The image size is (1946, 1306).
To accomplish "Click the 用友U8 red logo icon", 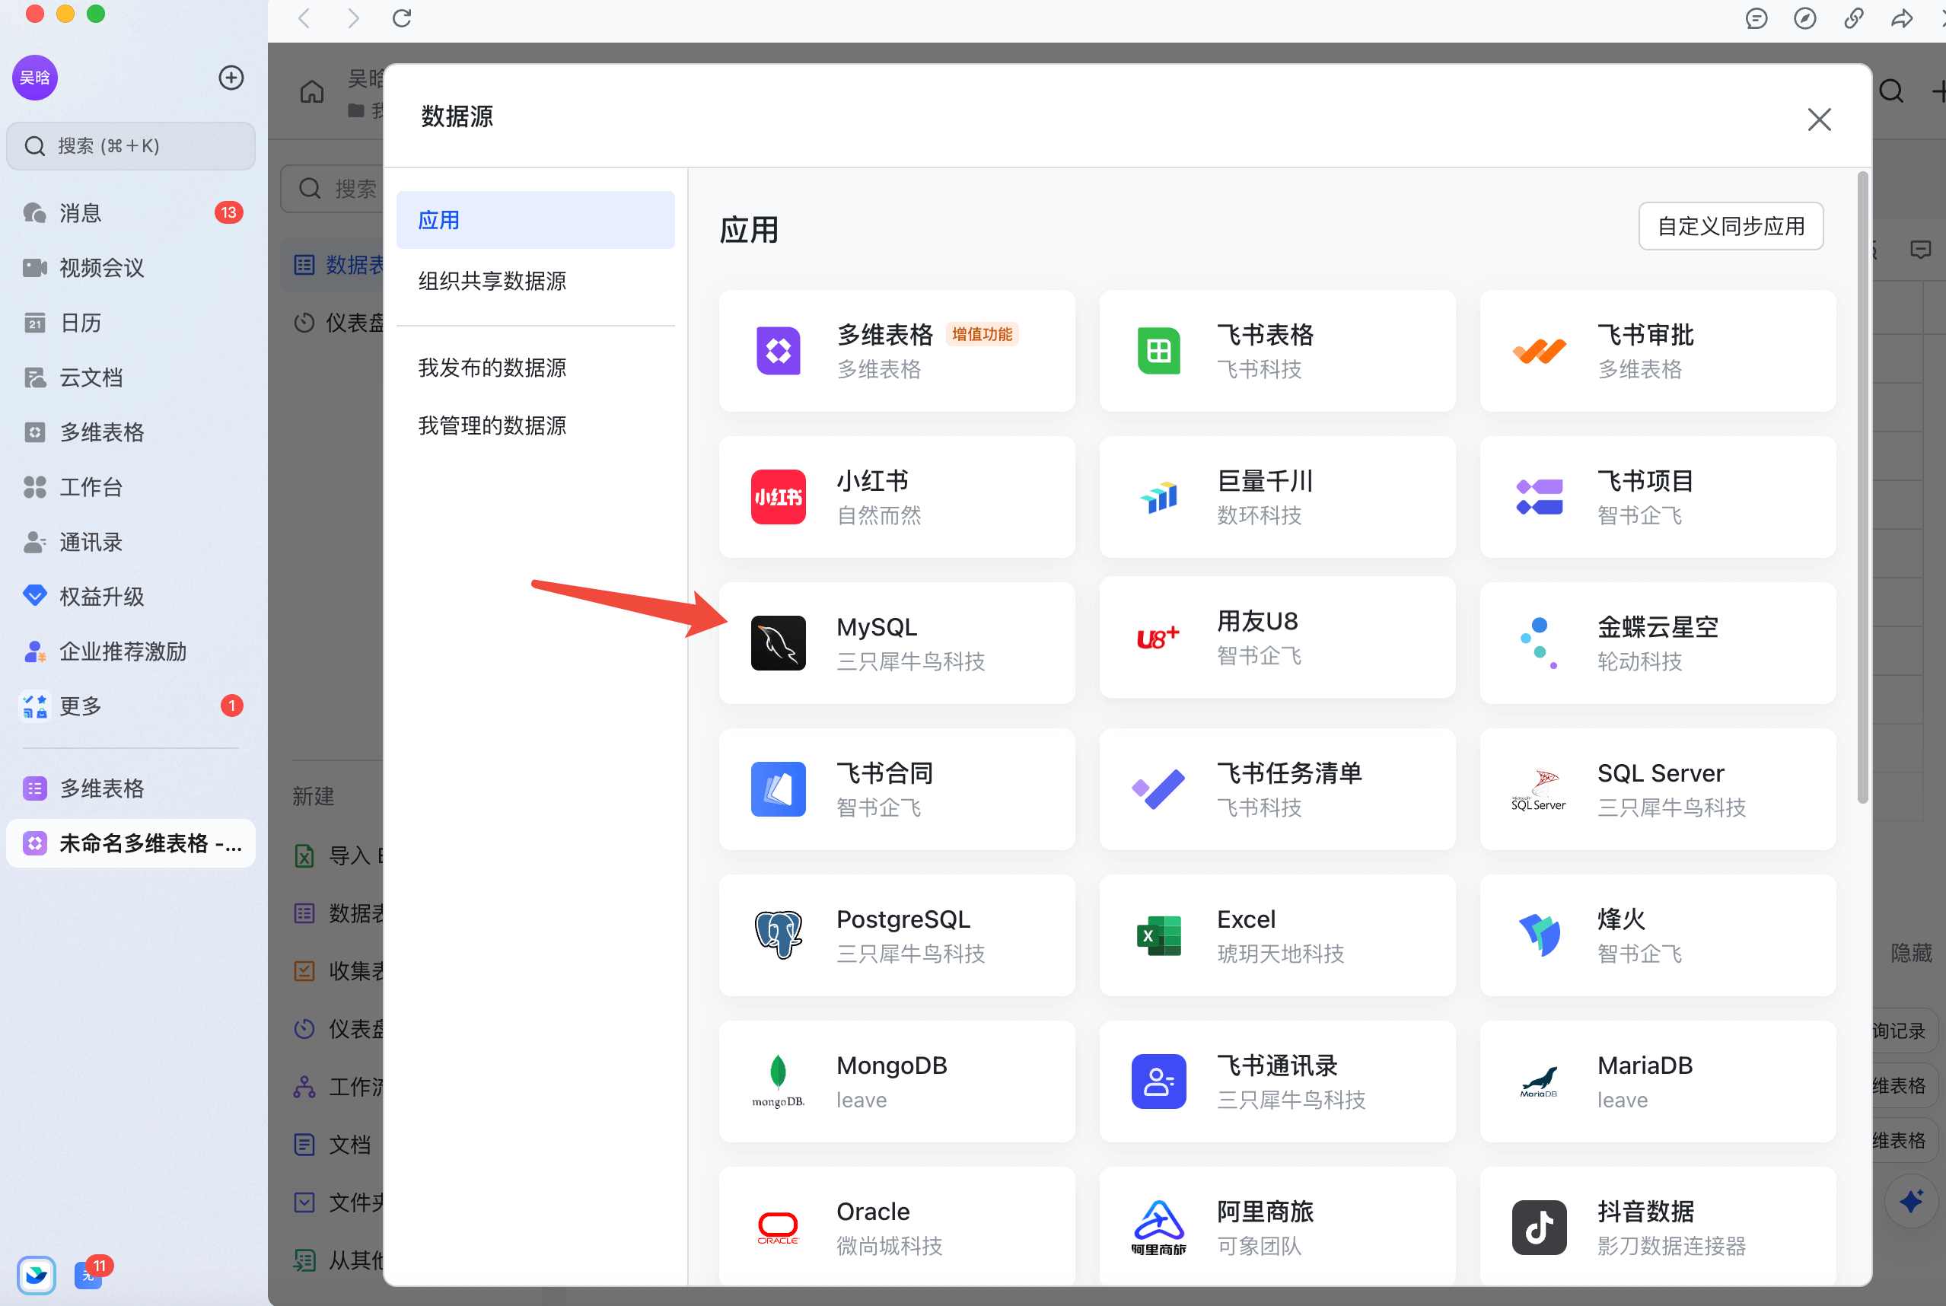I will (1158, 638).
